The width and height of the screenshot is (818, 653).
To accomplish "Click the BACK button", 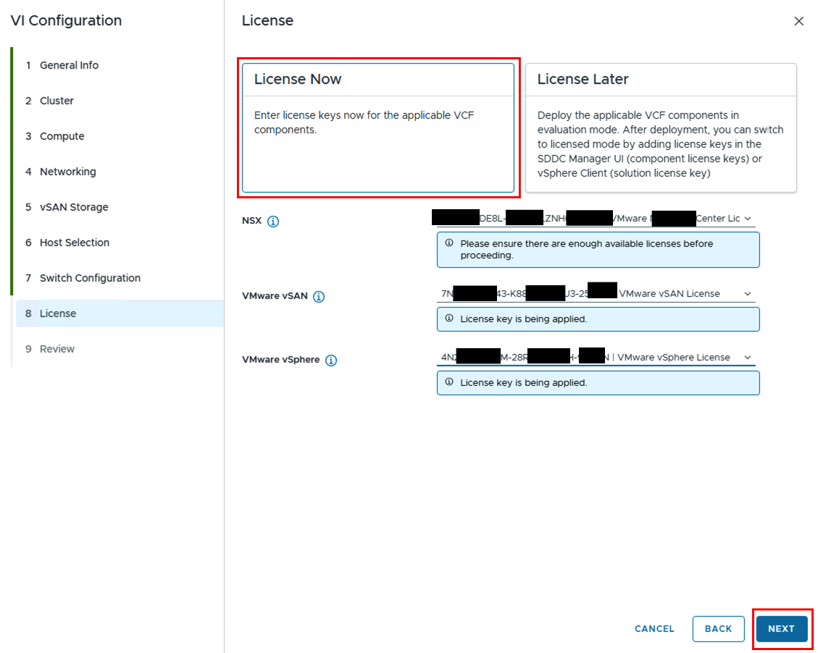I will coord(718,628).
